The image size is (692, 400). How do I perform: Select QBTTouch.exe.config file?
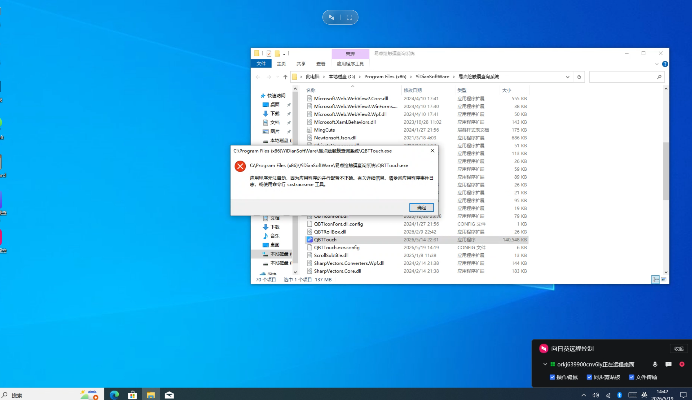(417, 248)
